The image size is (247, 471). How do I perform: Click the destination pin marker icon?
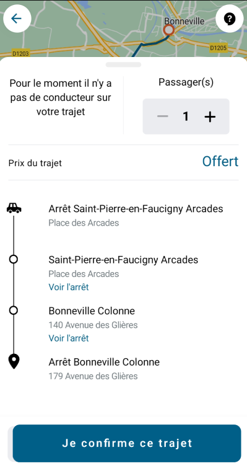click(14, 361)
